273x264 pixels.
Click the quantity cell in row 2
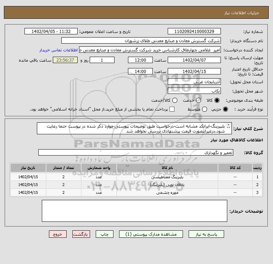63,185
